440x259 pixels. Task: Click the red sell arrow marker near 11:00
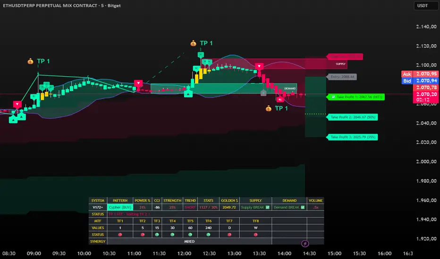138,83
